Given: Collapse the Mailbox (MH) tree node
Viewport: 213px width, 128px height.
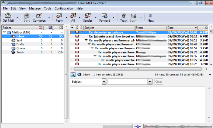Looking at the screenshot, I should pos(4,32).
